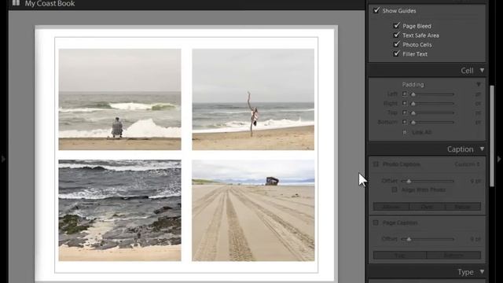Click the Top page caption button
Image resolution: width=503 pixels, height=283 pixels.
(400, 255)
